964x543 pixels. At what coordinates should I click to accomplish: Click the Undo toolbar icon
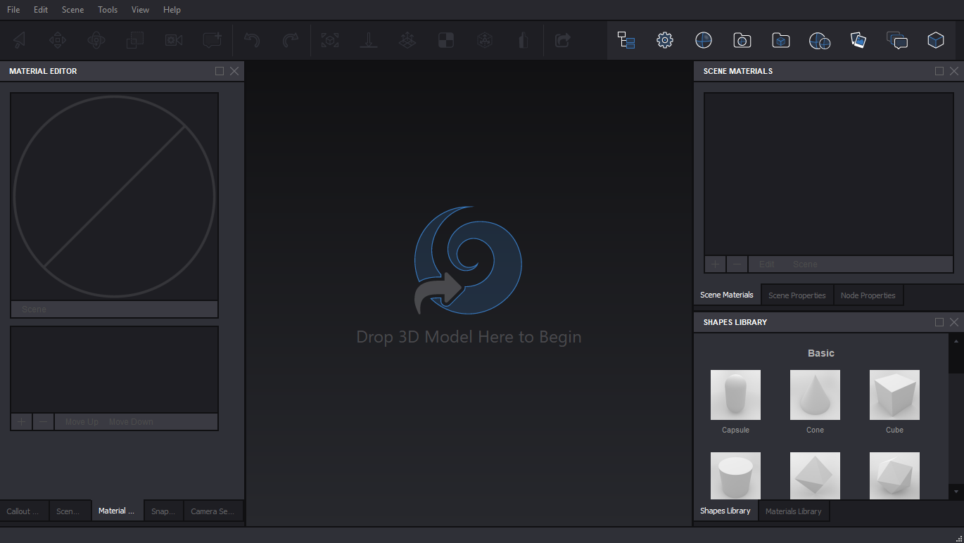click(252, 40)
